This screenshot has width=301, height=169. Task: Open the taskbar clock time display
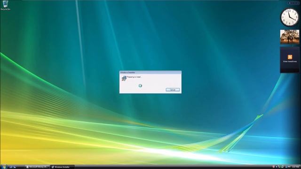click(295, 167)
